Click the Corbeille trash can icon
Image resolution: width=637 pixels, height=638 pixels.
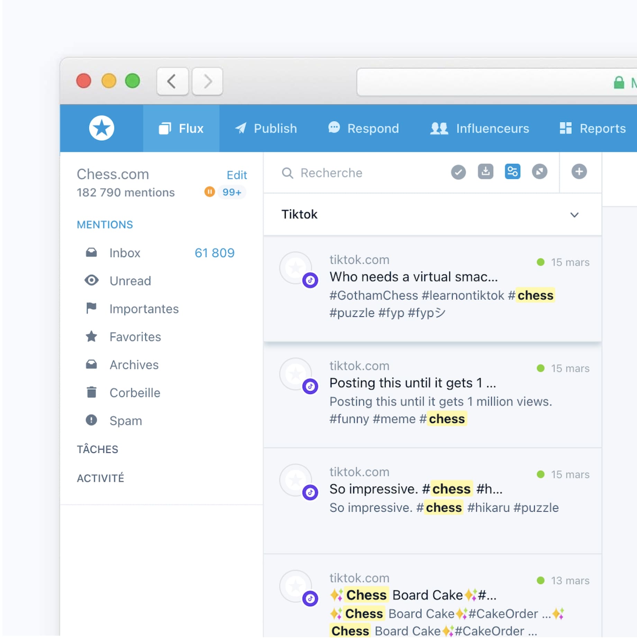point(91,392)
